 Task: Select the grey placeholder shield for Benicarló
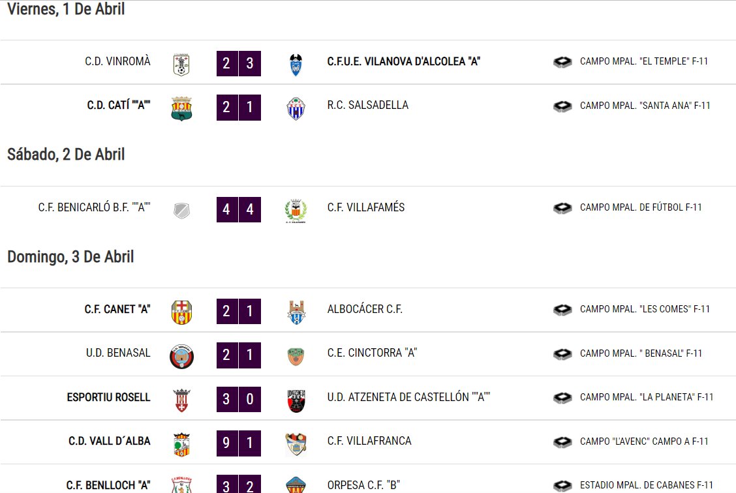coord(181,211)
